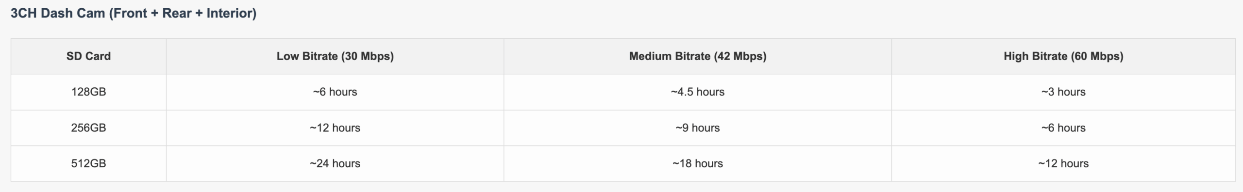Select the 128GB row label
The height and width of the screenshot is (192, 1243).
click(x=88, y=92)
